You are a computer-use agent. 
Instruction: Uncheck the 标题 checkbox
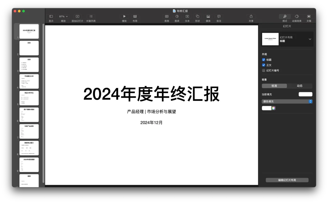pos(264,59)
